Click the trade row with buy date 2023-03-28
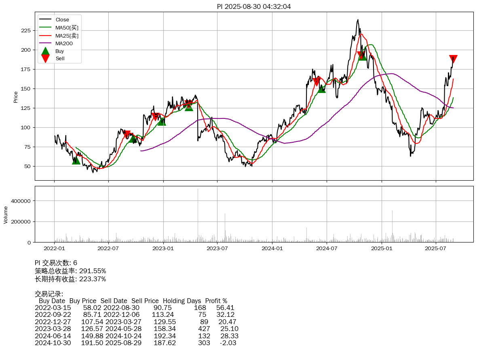Image resolution: width=477 pixels, height=350 pixels. pyautogui.click(x=137, y=329)
